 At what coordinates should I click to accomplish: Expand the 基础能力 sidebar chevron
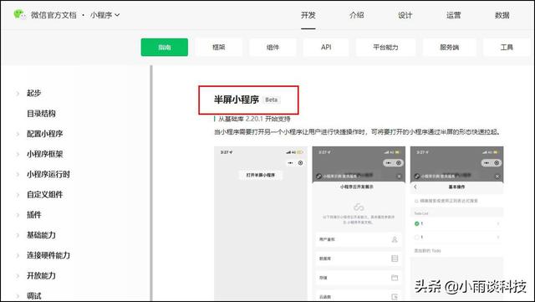pos(18,235)
